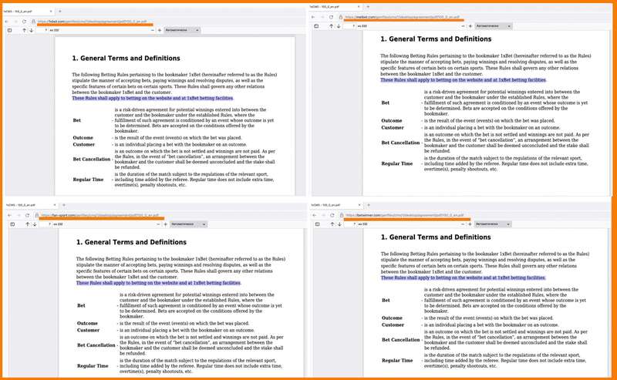617x380 pixels.
Task: Toggle the PDF sidebar in the 1xbet.com window
Action: (x=8, y=30)
